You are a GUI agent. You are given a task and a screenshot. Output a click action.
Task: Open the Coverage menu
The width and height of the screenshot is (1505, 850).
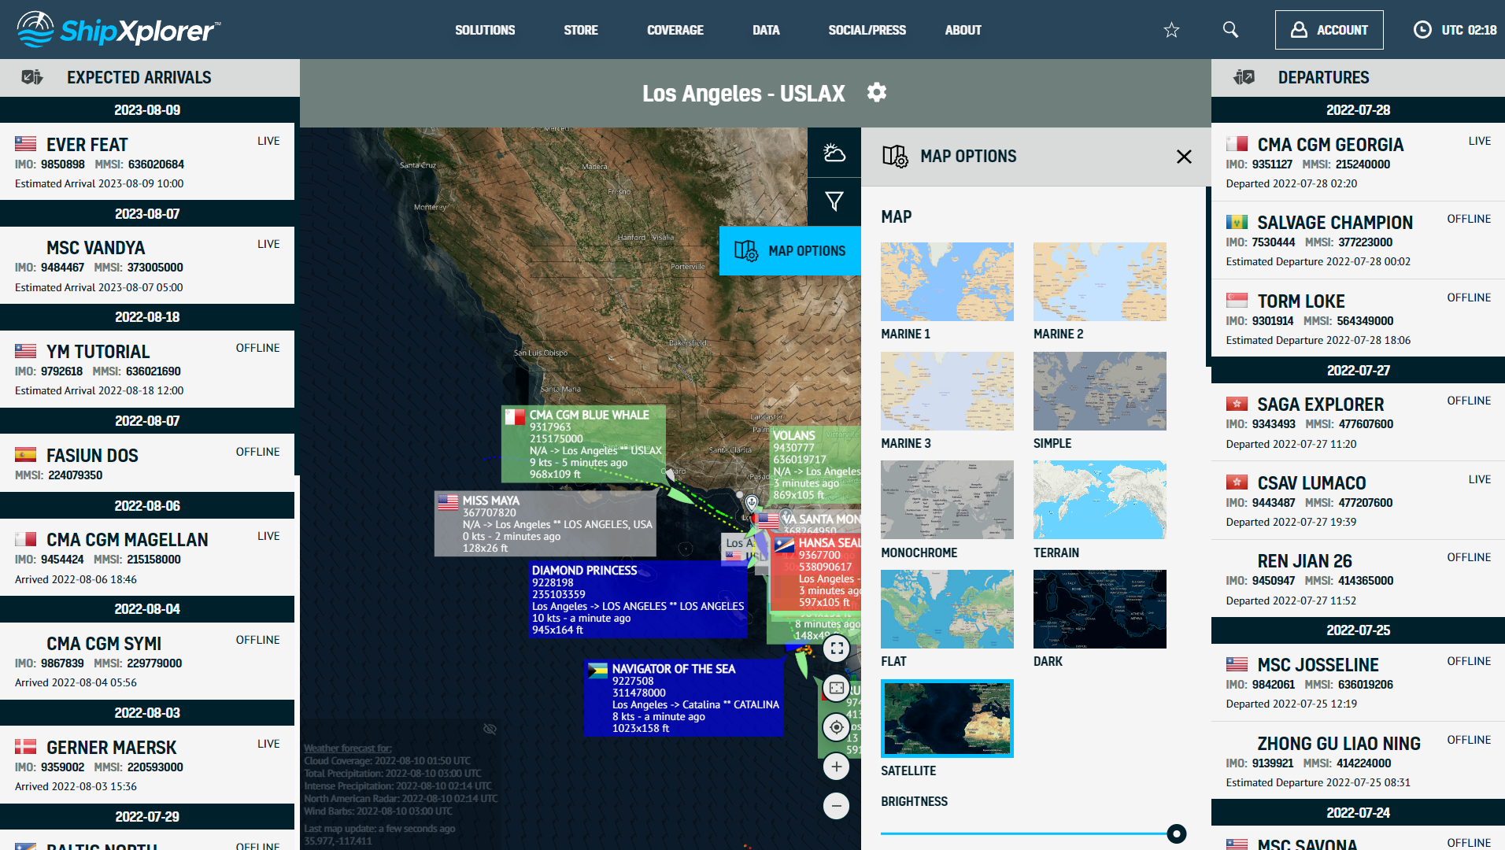tap(675, 30)
